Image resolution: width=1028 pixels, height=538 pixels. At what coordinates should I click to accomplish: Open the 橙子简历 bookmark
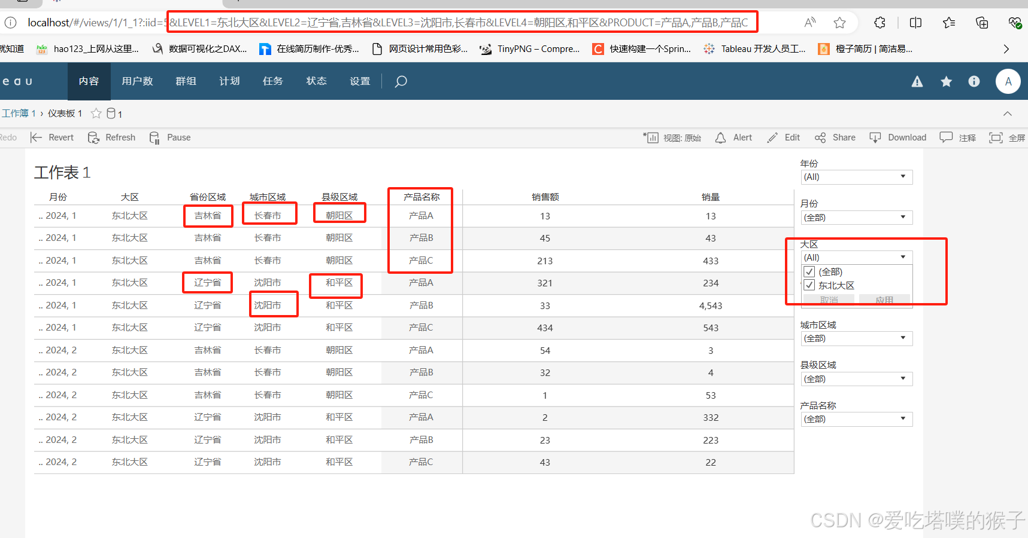pos(865,49)
